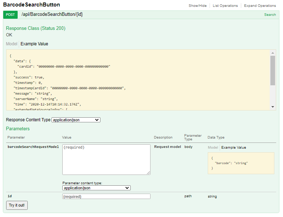
Task: Click the Search link on the endpoint header
Action: coord(270,15)
